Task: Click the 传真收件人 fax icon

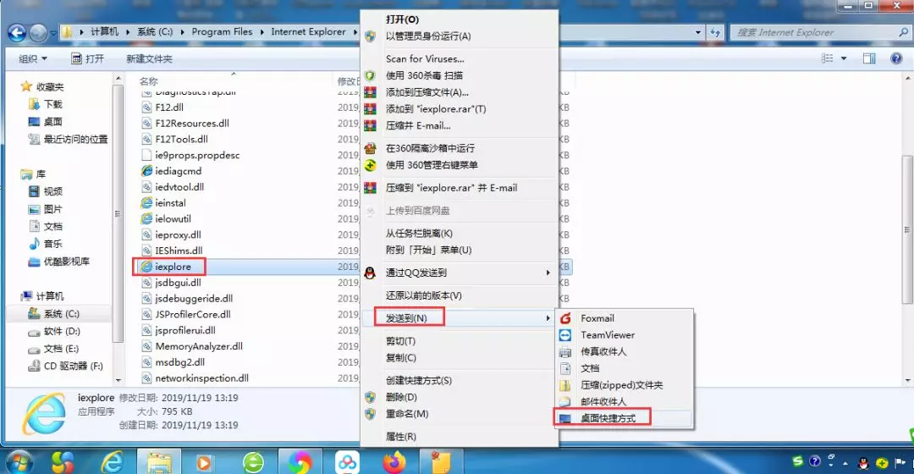Action: click(565, 351)
